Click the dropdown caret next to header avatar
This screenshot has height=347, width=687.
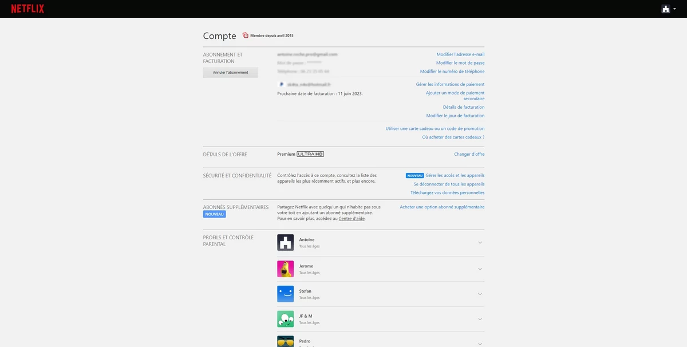[x=675, y=9]
